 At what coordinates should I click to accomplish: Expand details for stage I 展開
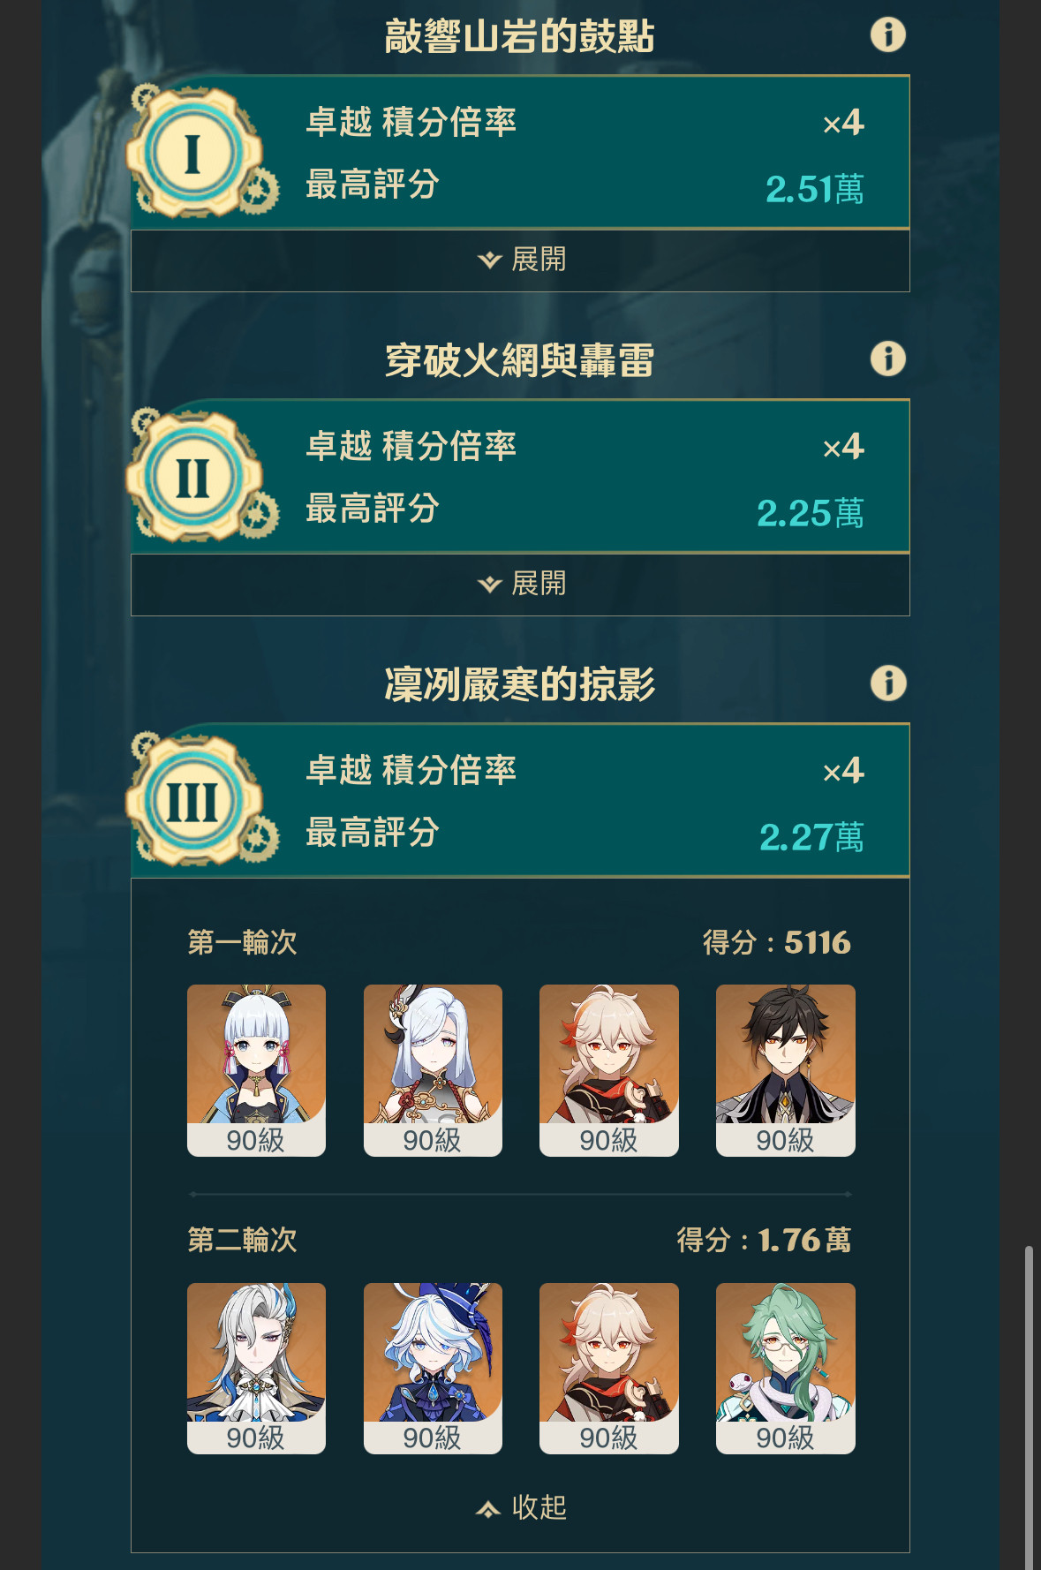pos(520,260)
